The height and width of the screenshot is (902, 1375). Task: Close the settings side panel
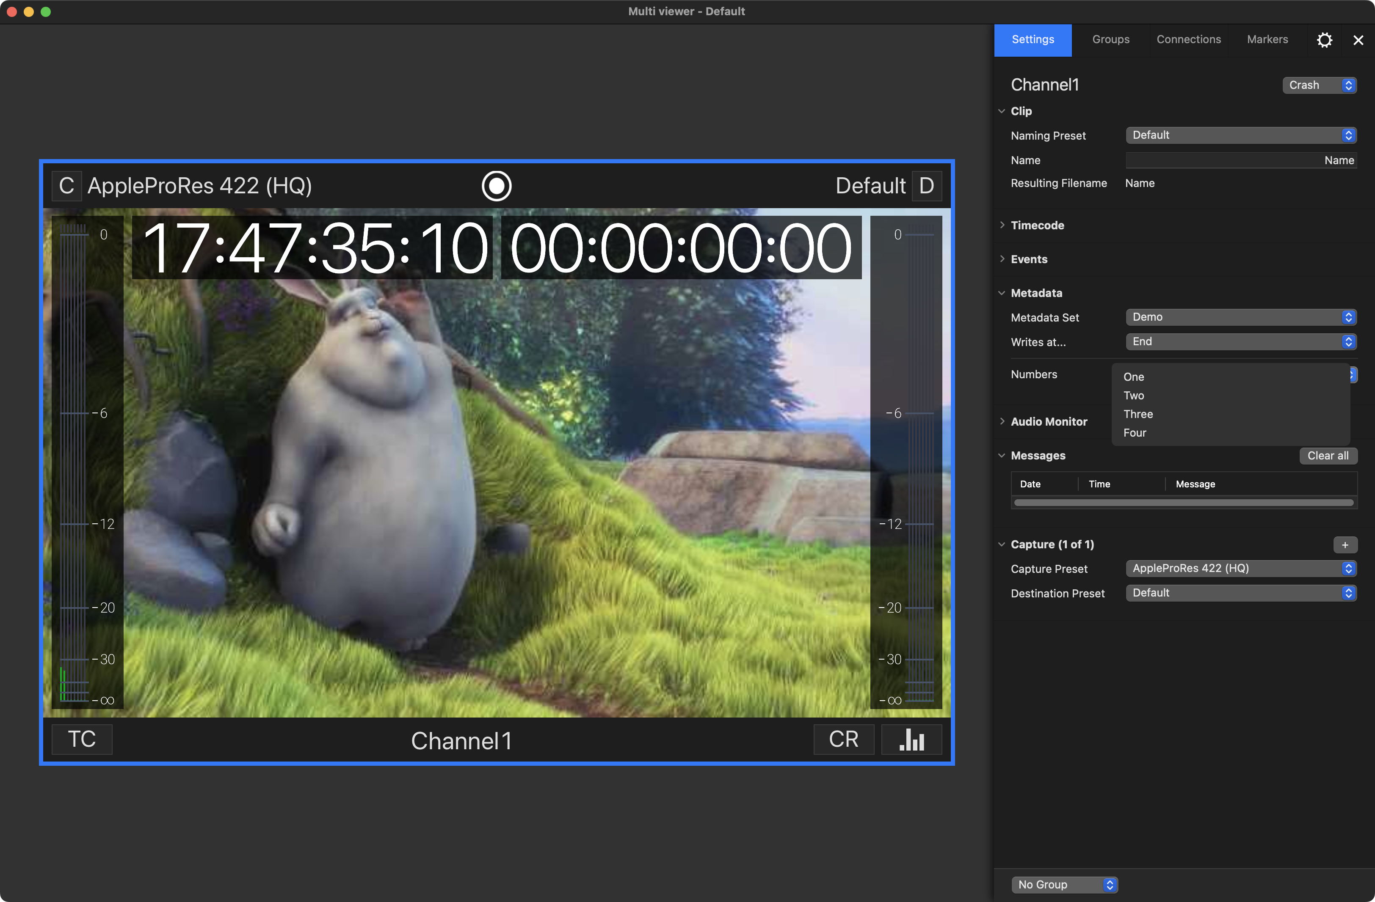1358,40
